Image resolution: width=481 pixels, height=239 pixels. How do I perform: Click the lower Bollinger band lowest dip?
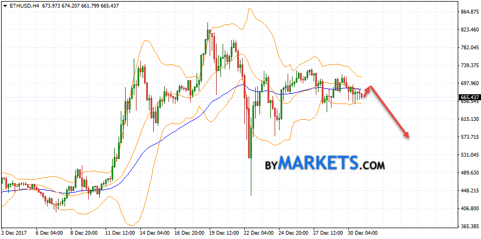(x=133, y=225)
